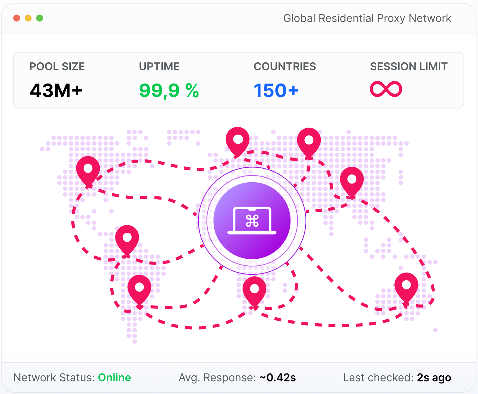This screenshot has width=478, height=394.
Task: Select the "2s ago" last checked value
Action: pyautogui.click(x=434, y=378)
